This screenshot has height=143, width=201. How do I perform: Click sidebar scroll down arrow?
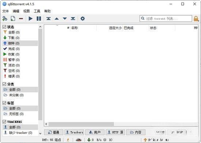pyautogui.click(x=40, y=134)
